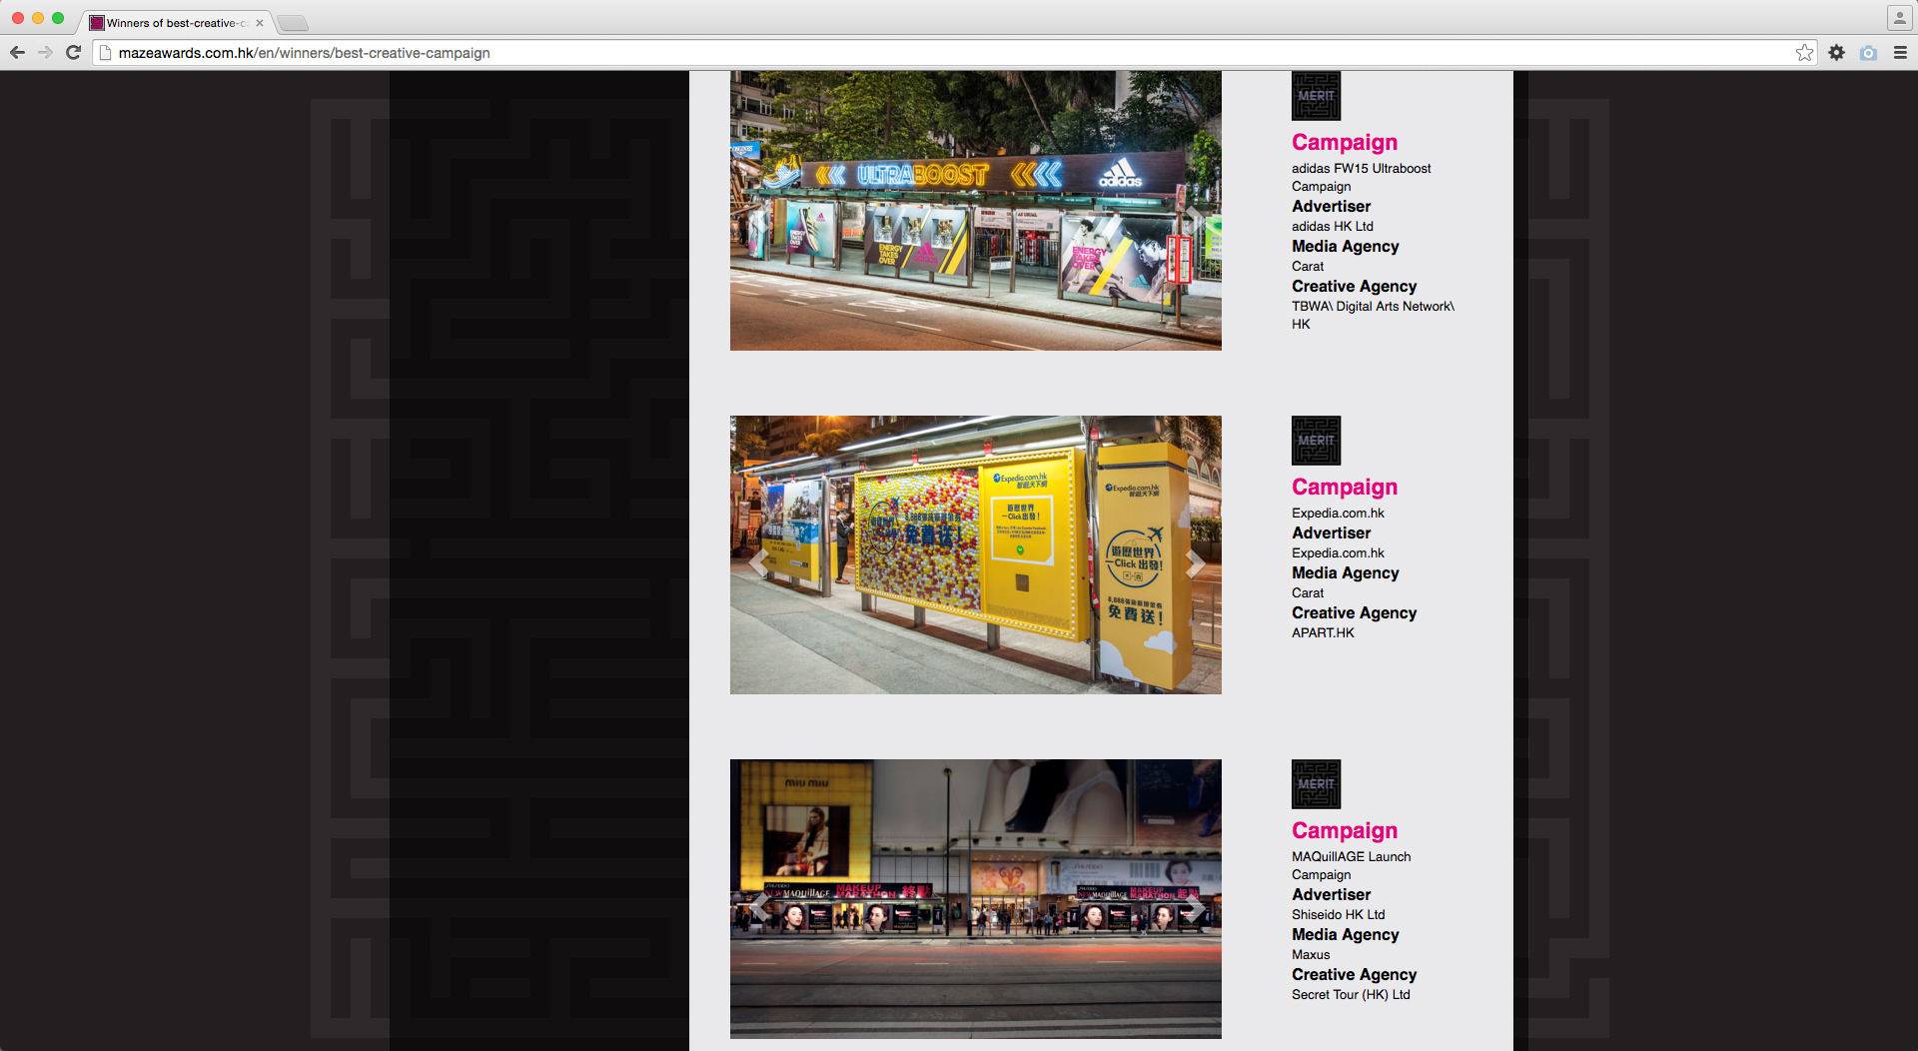Click the browser back arrow button
This screenshot has width=1918, height=1051.
coord(17,53)
